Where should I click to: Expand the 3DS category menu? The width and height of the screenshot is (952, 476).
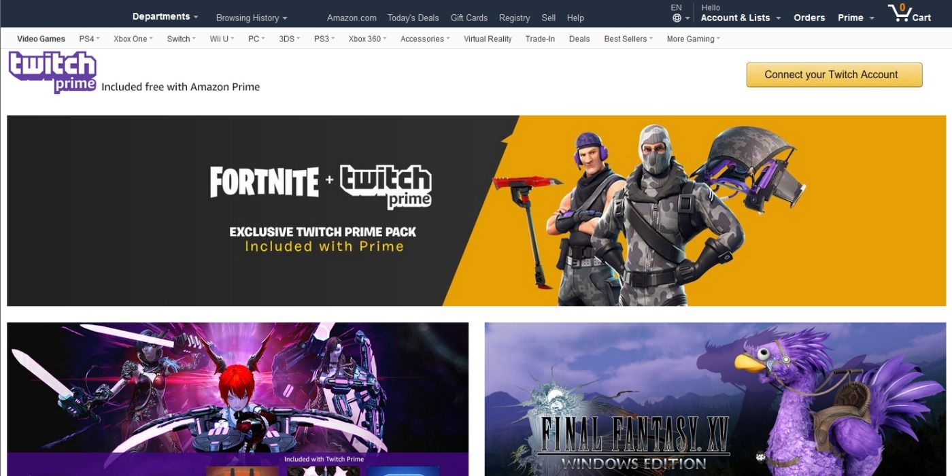tap(289, 39)
